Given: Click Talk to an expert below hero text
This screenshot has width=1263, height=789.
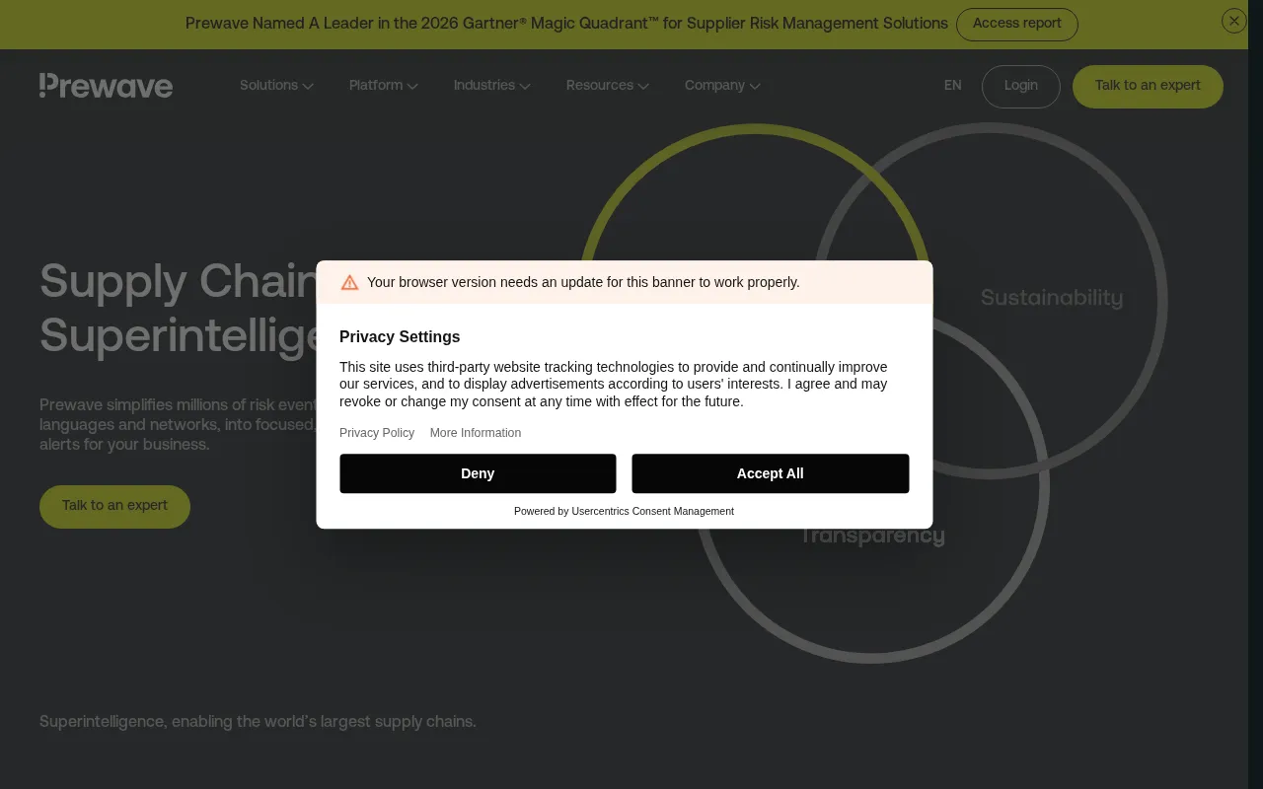Looking at the screenshot, I should 114,506.
